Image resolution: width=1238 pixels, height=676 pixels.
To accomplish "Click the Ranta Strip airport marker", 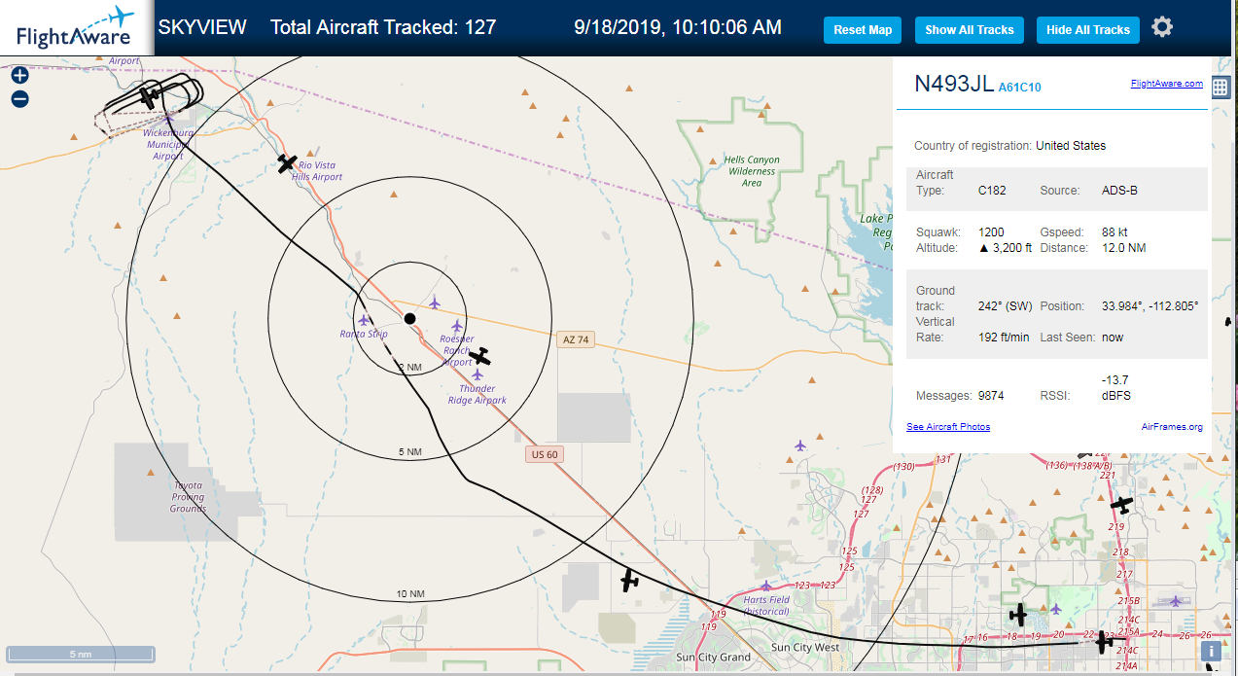I will [364, 320].
